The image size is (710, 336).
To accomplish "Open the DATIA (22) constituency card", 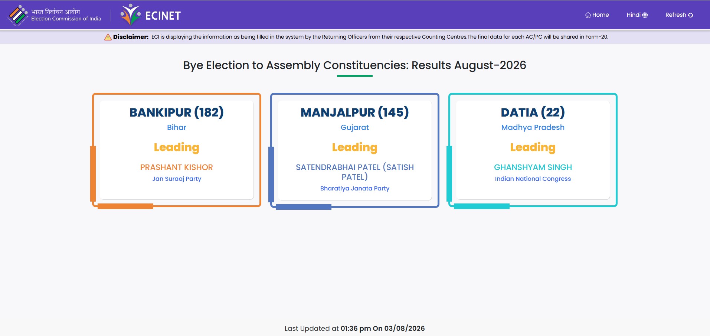I will pos(533,150).
